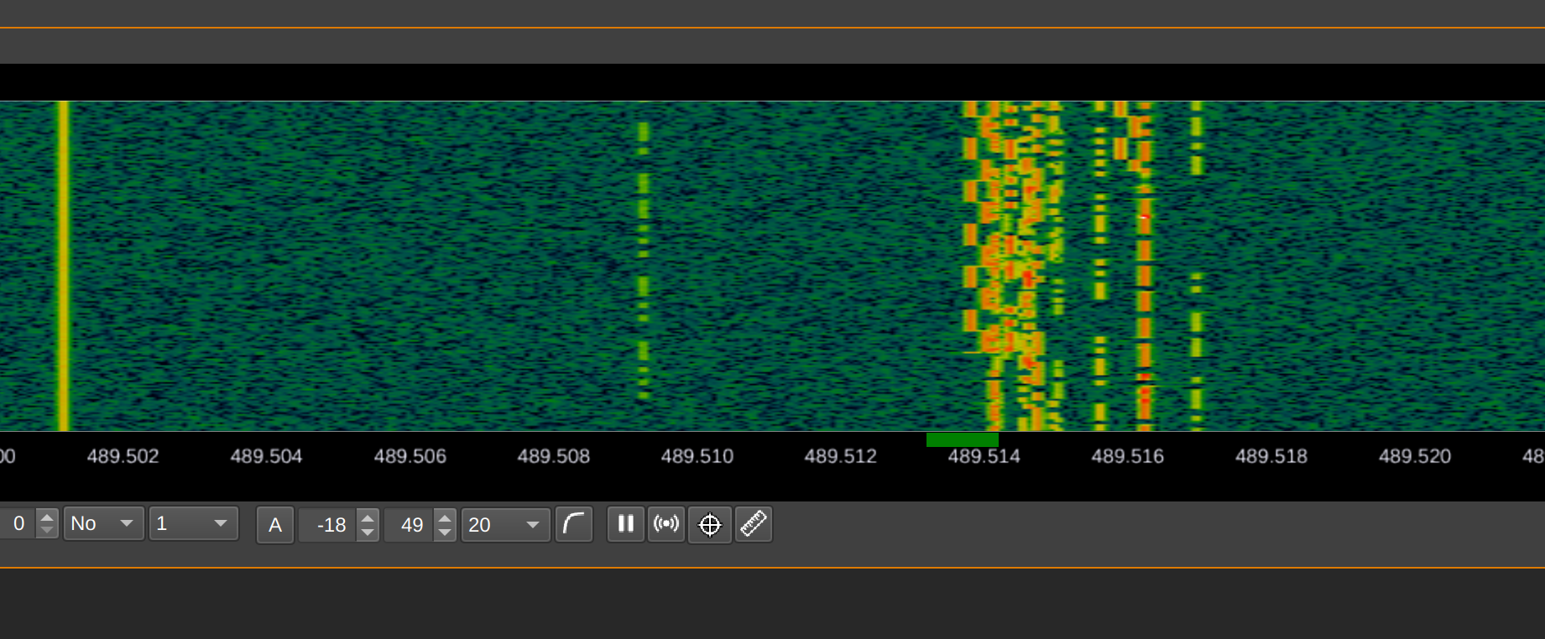Click the up arrow of the 0 spinbox

tap(47, 517)
